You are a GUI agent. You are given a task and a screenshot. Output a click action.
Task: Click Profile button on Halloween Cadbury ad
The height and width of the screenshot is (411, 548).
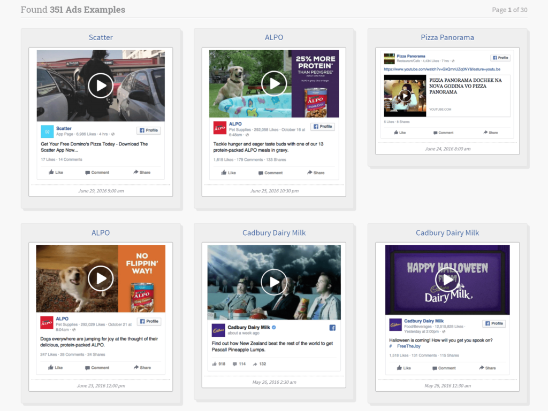(x=493, y=323)
